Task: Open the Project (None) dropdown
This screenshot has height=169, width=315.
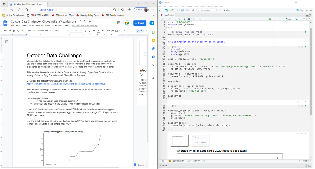Action: coord(305,10)
